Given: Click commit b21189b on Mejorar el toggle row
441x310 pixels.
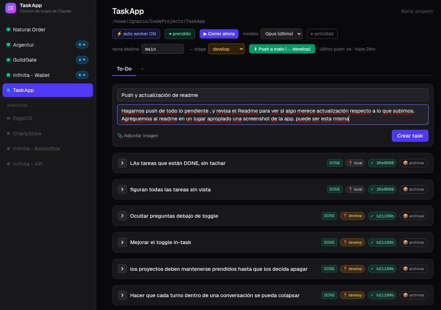Looking at the screenshot, I should 382,242.
